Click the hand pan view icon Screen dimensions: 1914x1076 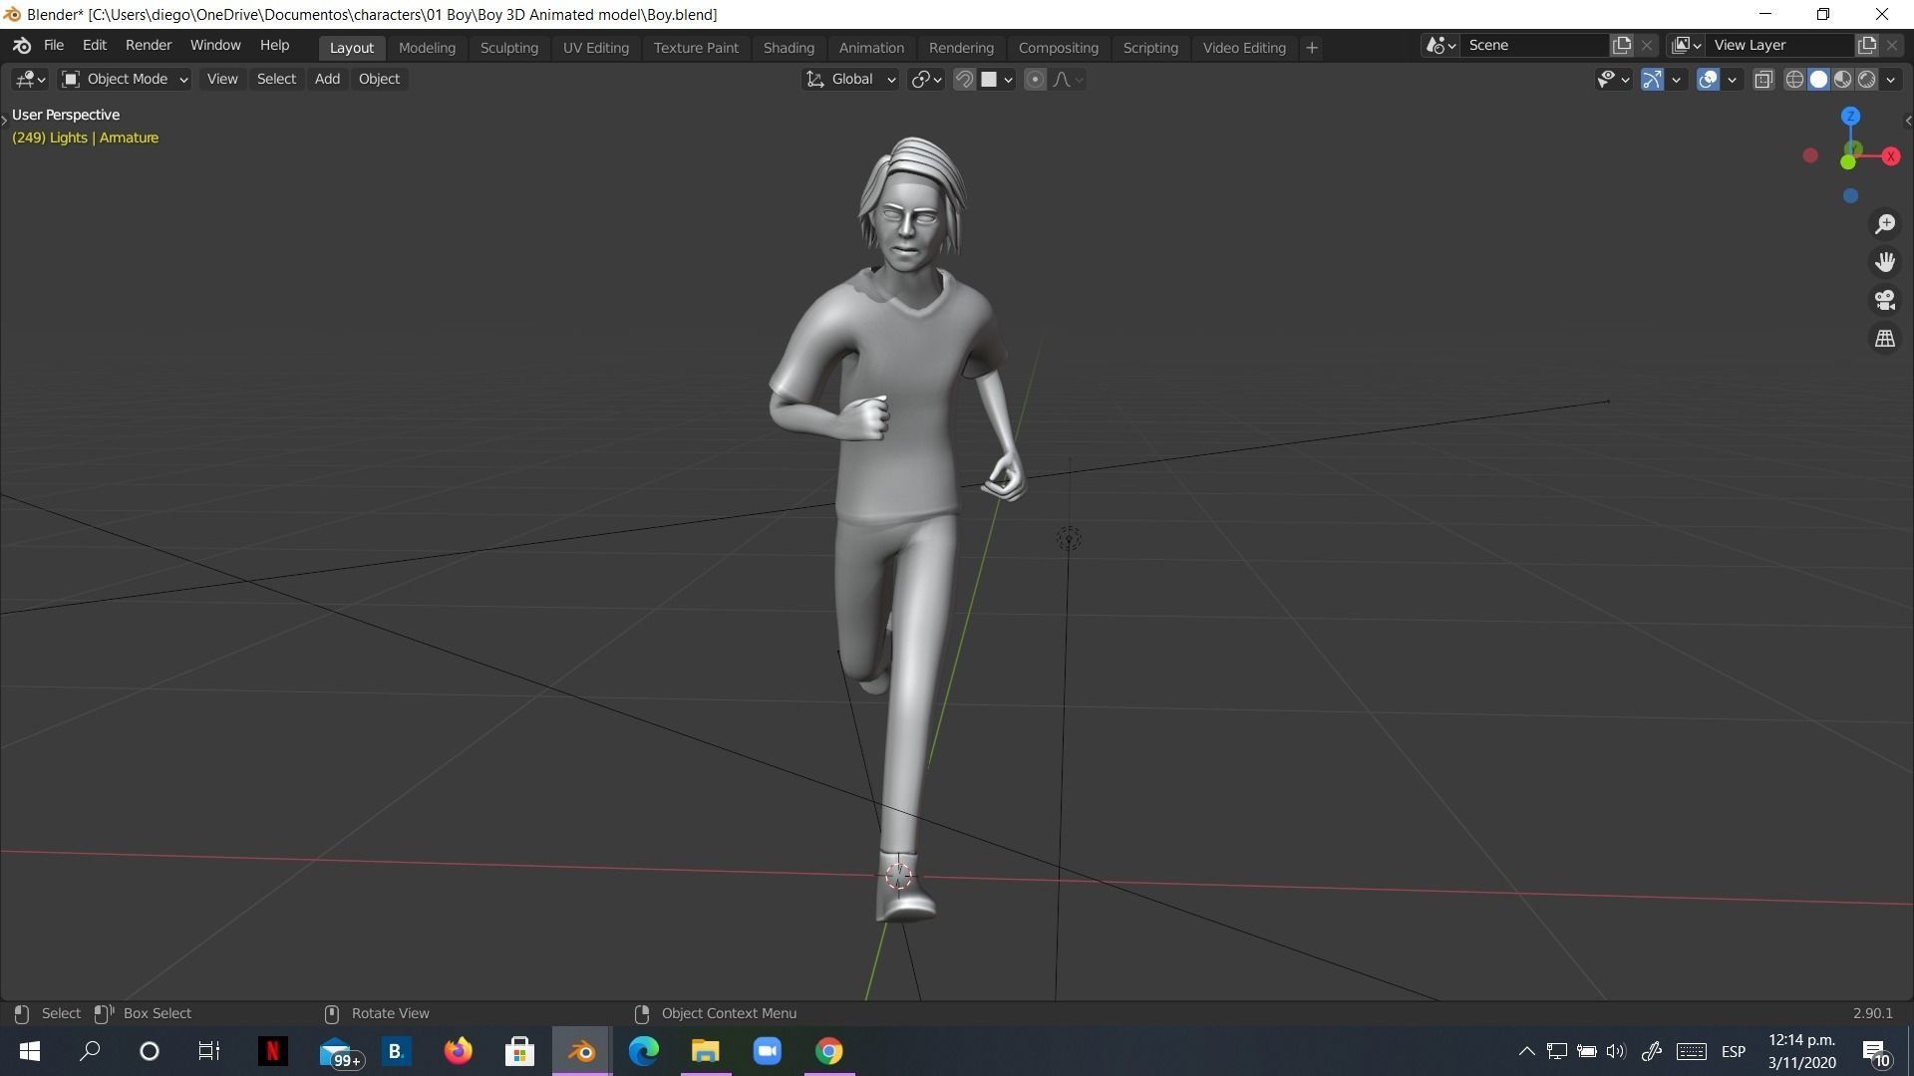[1884, 262]
